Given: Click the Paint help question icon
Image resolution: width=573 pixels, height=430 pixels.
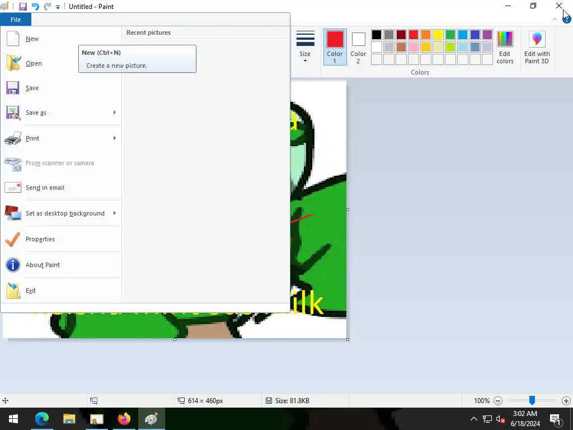Looking at the screenshot, I should coord(567,18).
